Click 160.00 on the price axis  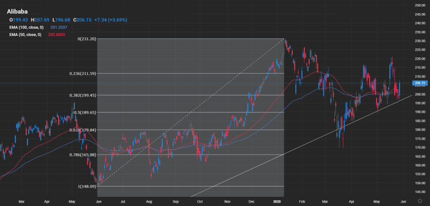(420, 165)
